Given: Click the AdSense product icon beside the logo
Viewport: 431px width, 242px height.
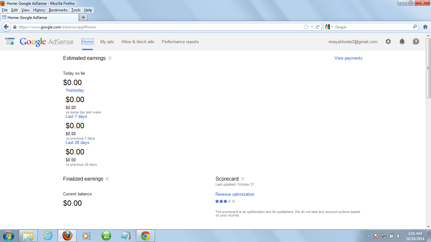Looking at the screenshot, I should click(10, 41).
